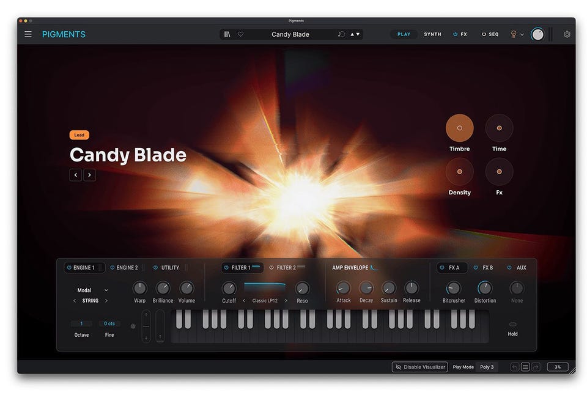Image resolution: width=587 pixels, height=409 pixels.
Task: Click the Filter 1 routing bar indicator
Action: (x=256, y=267)
